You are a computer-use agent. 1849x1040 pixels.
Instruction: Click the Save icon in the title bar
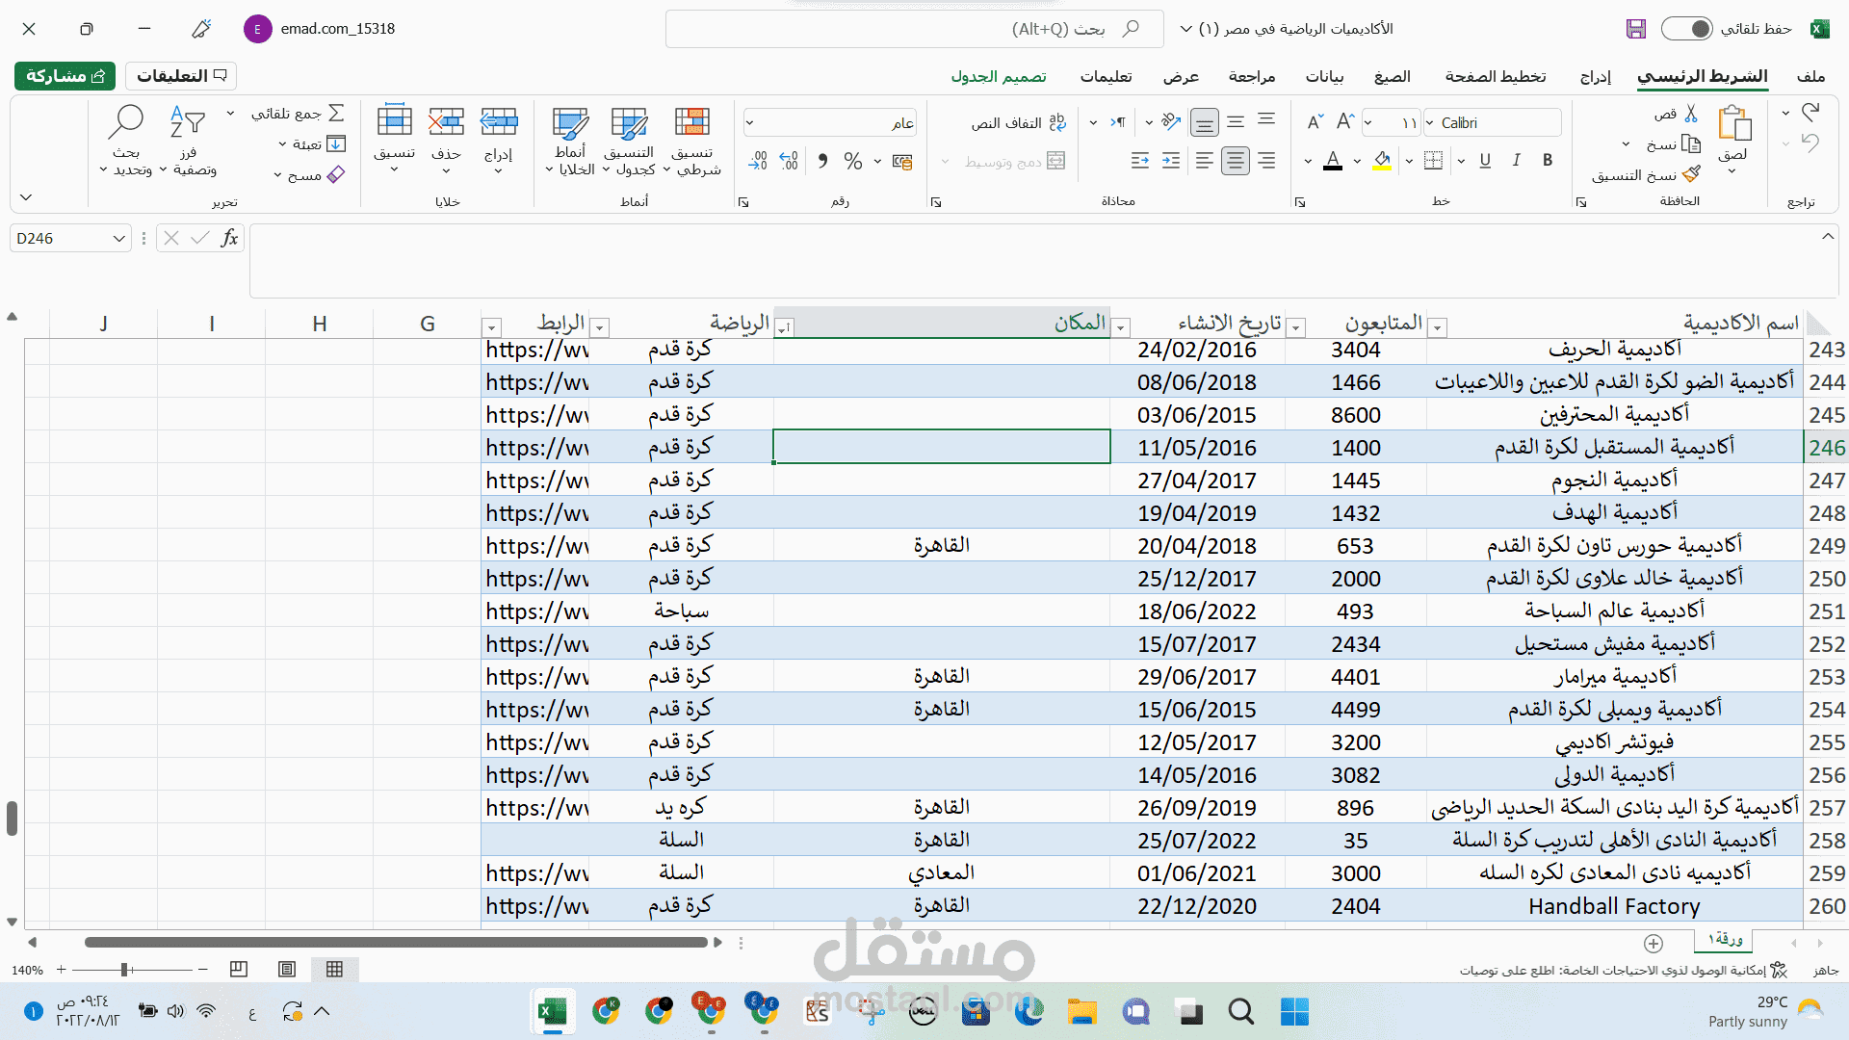(x=1636, y=29)
